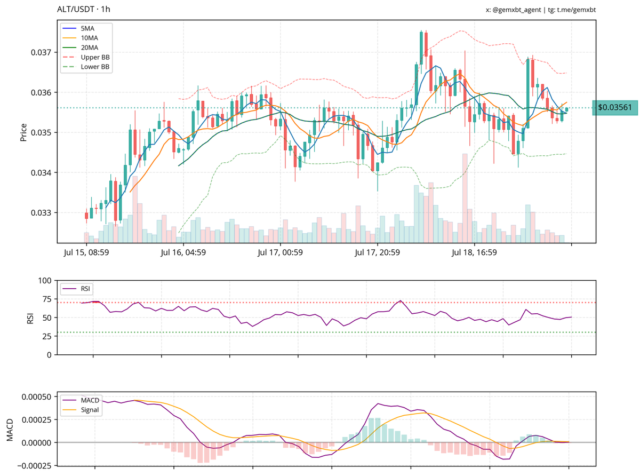Click the Jul 17, 00:59 date label
Screen dimensions: 640x476
[x=280, y=252]
